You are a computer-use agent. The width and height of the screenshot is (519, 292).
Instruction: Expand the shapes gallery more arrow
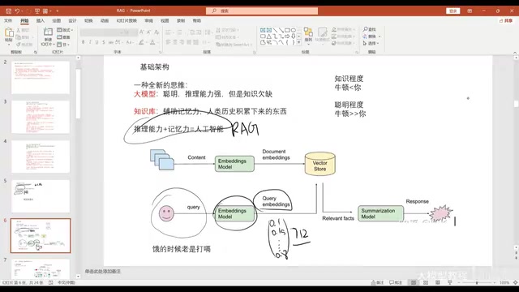(x=299, y=43)
